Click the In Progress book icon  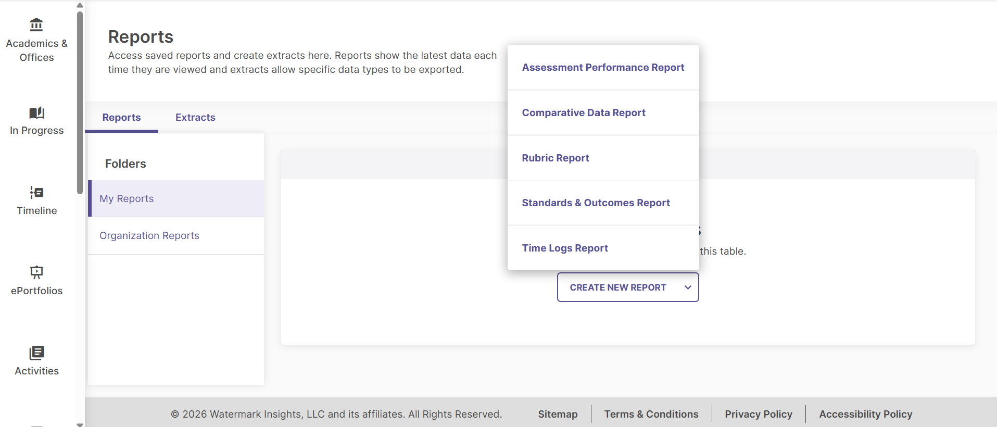[36, 112]
